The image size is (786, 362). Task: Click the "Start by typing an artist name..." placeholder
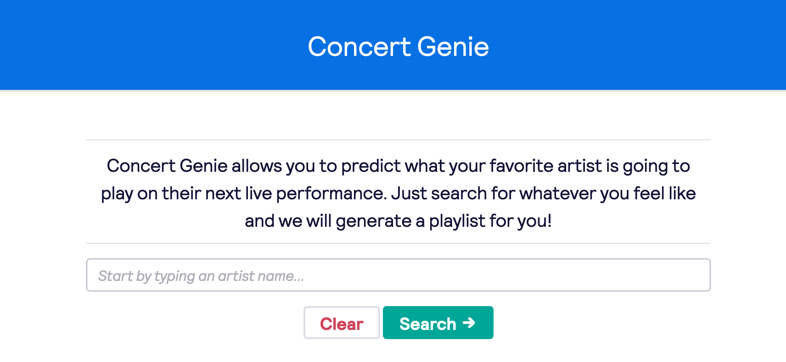pyautogui.click(x=201, y=276)
